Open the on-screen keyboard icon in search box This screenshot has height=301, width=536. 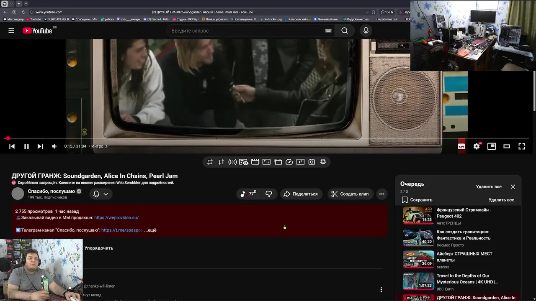328,31
